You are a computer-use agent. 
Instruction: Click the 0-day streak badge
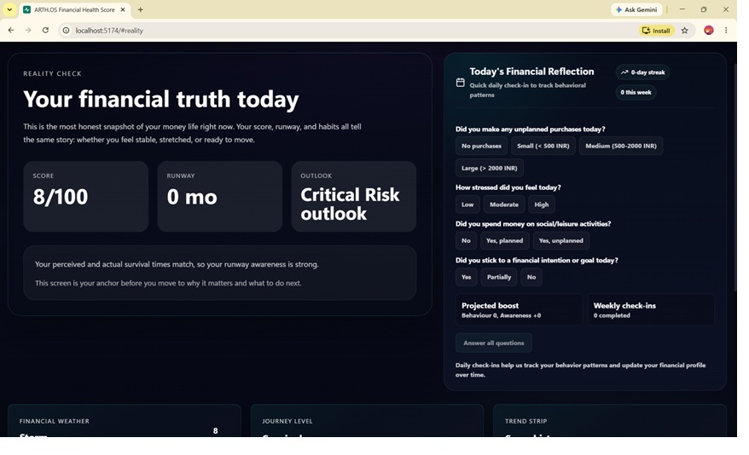(642, 72)
